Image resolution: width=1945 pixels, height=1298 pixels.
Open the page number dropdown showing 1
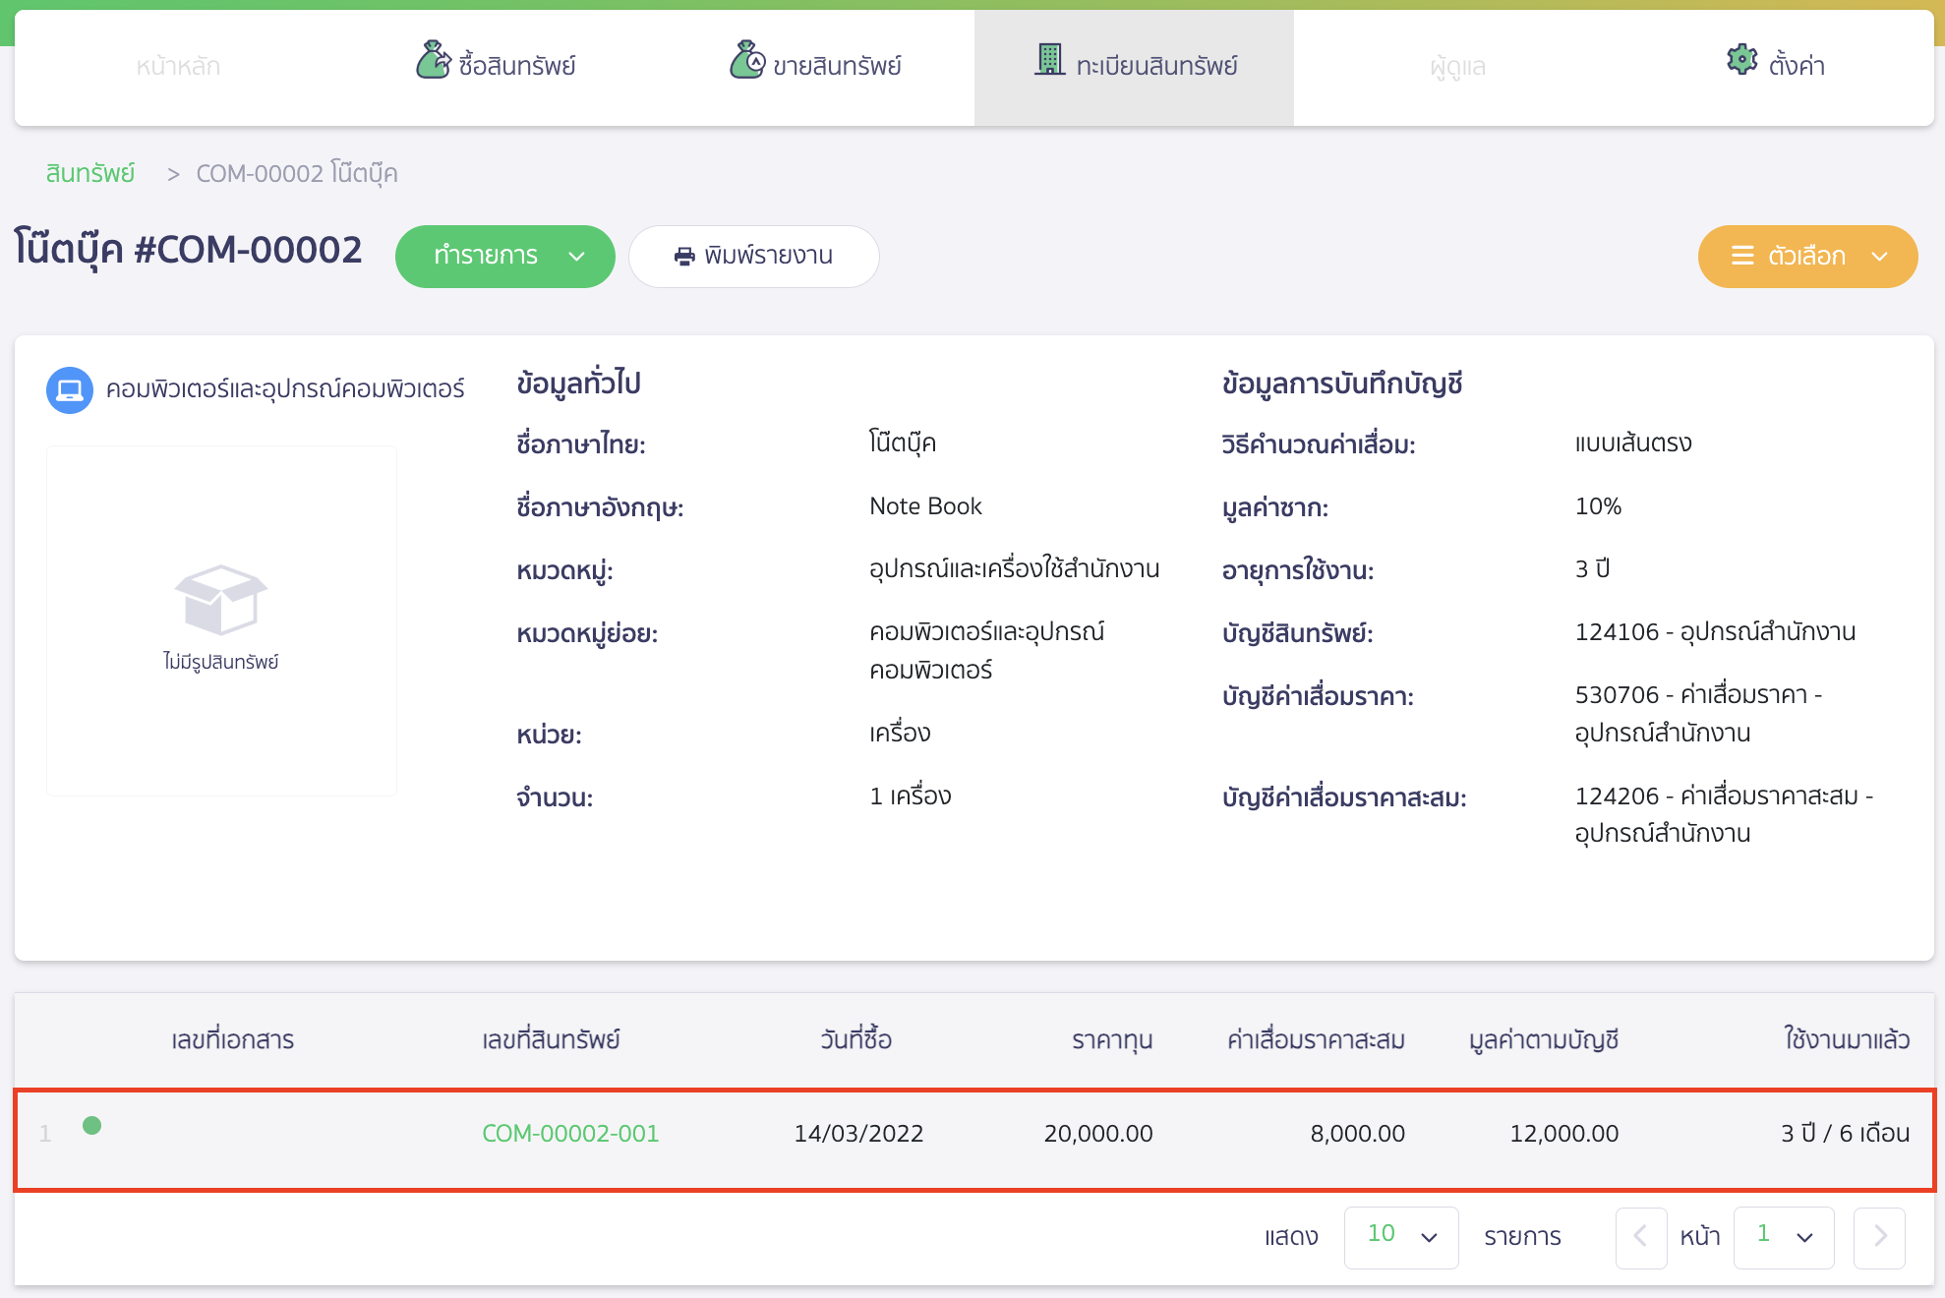coord(1783,1237)
